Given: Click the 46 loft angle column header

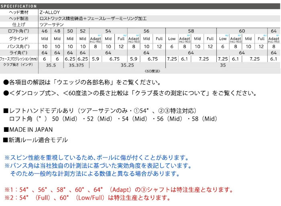Looking at the screenshot, I should pos(45,31).
